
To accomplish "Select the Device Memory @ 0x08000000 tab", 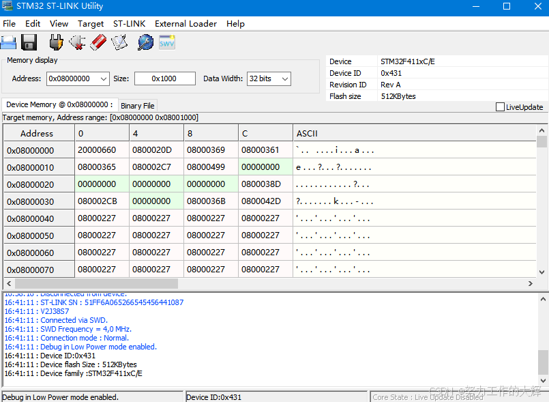I will (59, 104).
